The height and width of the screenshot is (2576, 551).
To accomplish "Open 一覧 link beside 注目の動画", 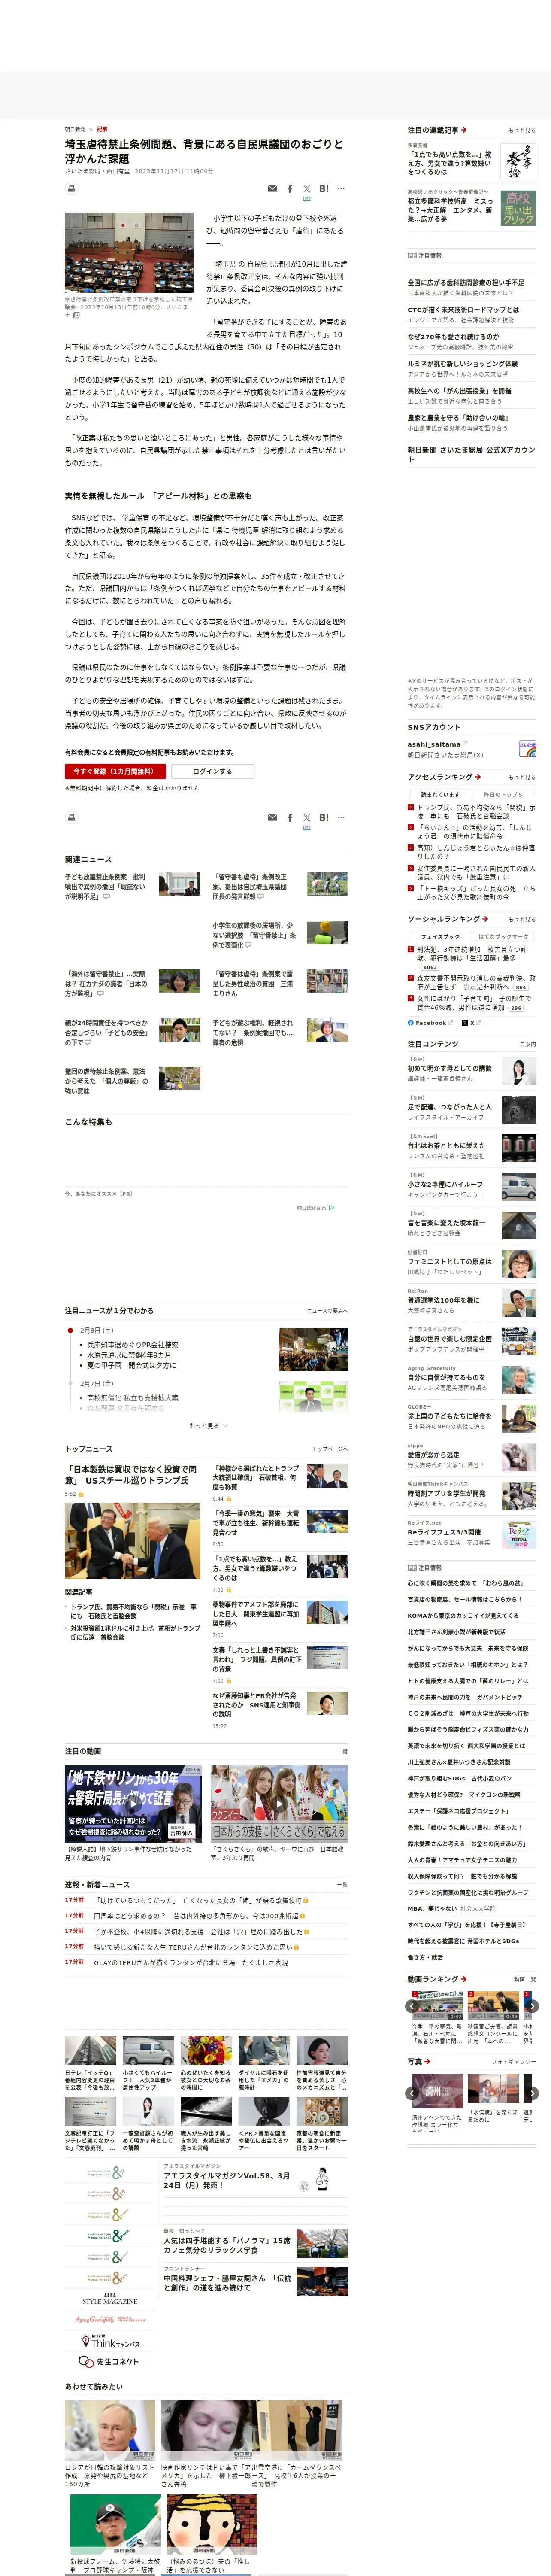I will tap(342, 1751).
